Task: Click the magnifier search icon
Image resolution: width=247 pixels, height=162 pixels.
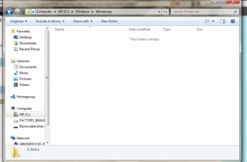Action: (236, 12)
